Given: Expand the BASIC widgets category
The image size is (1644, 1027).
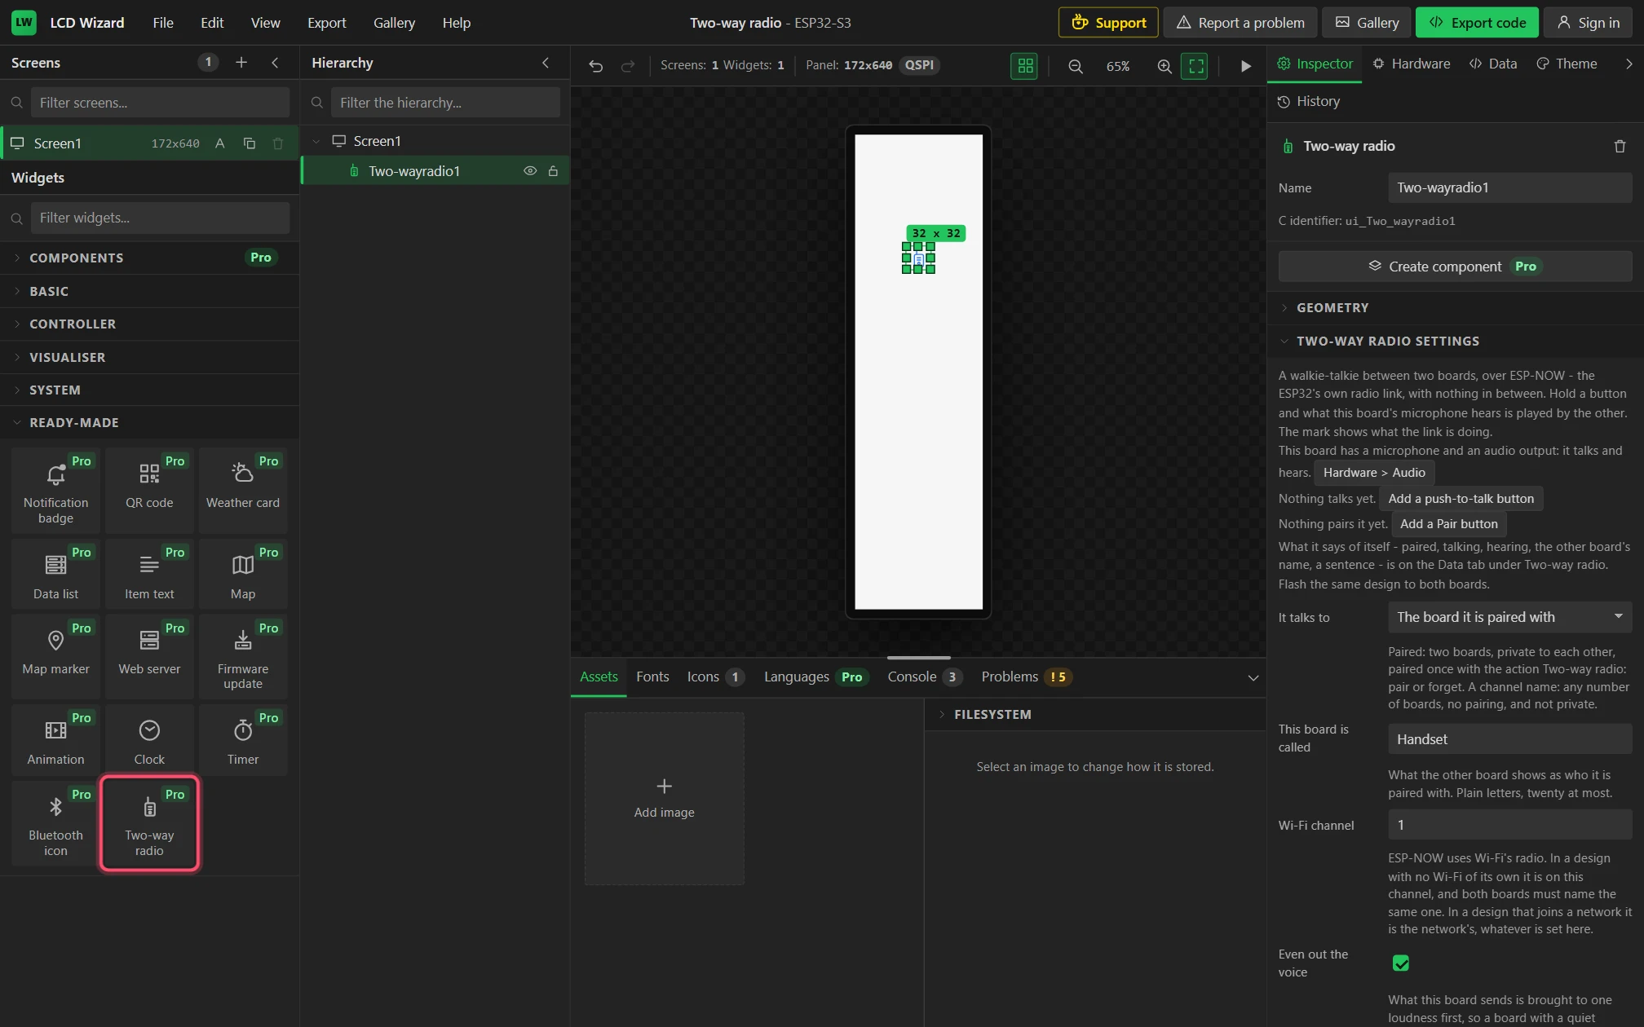Looking at the screenshot, I should [x=149, y=291].
